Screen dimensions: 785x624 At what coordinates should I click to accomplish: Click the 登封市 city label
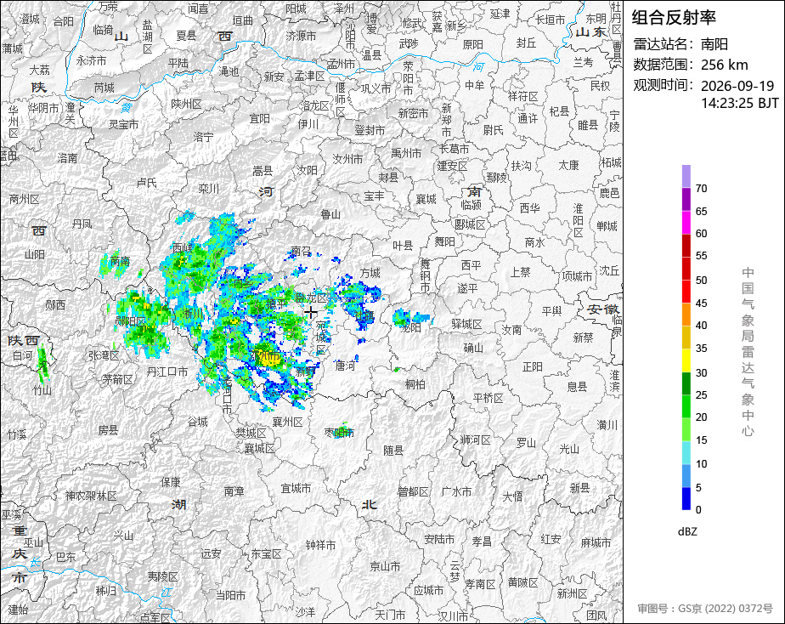click(x=370, y=130)
